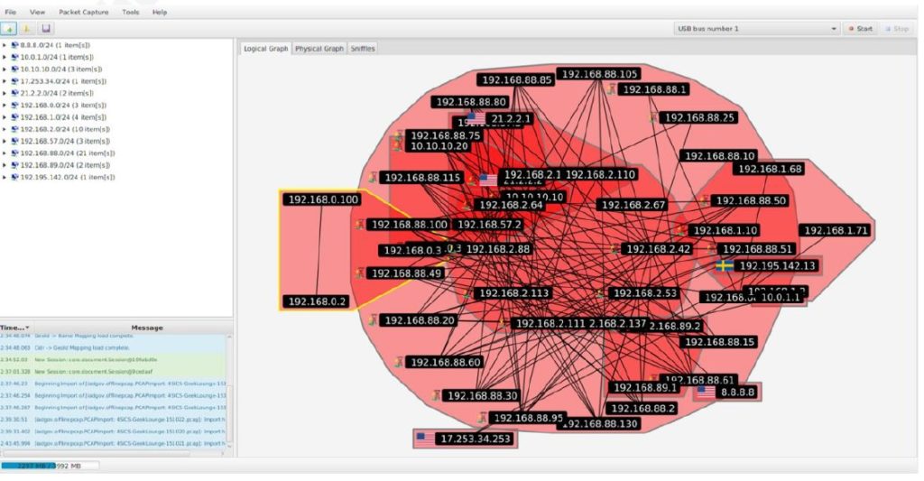Click the network icon beside 21.2.2.0/24
Screen dimensions: 924x481
tap(14, 93)
